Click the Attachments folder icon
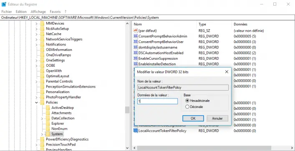Viewport: 295px width, 151px height. [x=48, y=113]
